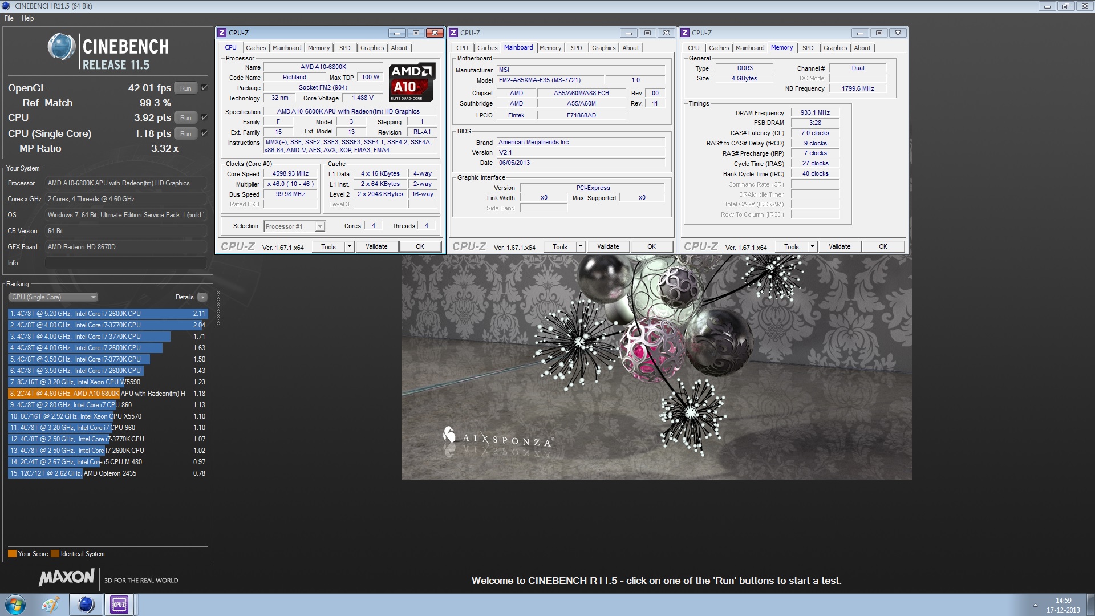Select CPU tab in Memory CPU-Z window
This screenshot has height=616, width=1095.
pyautogui.click(x=694, y=48)
